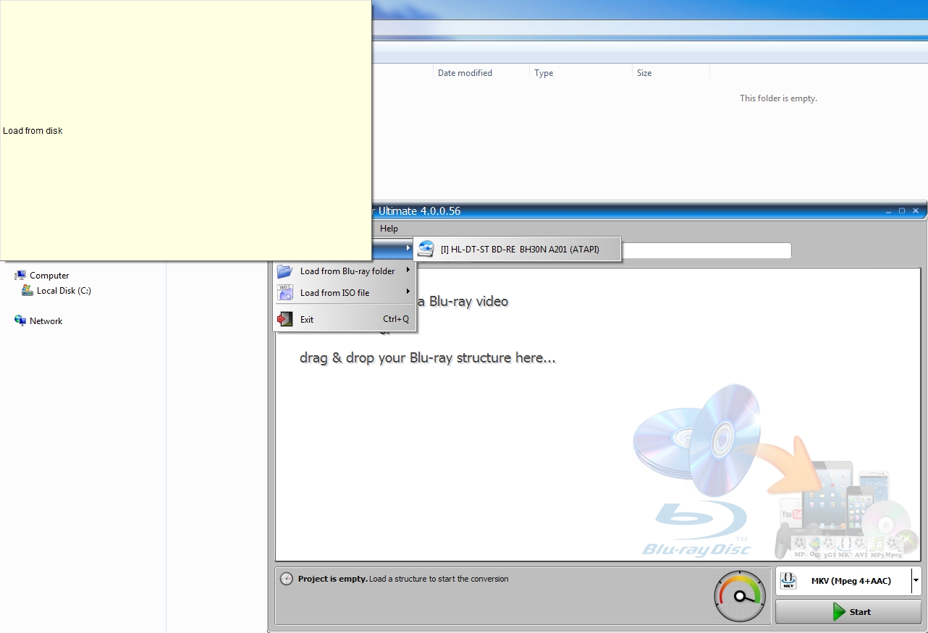Click the 'drag & drop your Blu-ray structure here' text
Screen dimensions: 928x633
tap(428, 358)
